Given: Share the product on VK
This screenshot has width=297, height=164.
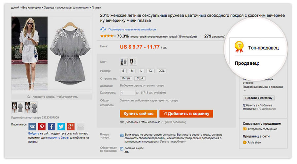Looking at the screenshot, I should pyautogui.click(x=32, y=127).
